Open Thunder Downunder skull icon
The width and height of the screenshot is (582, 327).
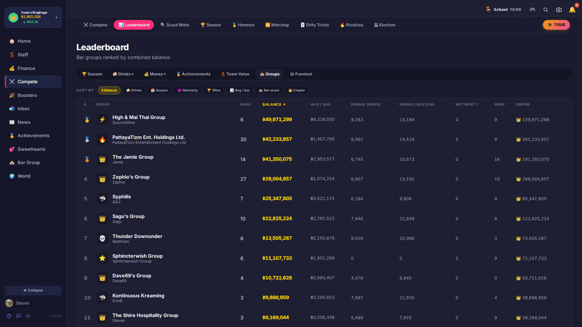click(x=102, y=238)
